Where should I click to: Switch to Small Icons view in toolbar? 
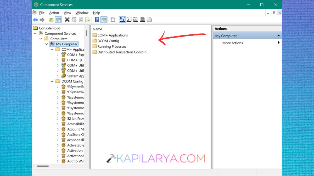[129, 20]
